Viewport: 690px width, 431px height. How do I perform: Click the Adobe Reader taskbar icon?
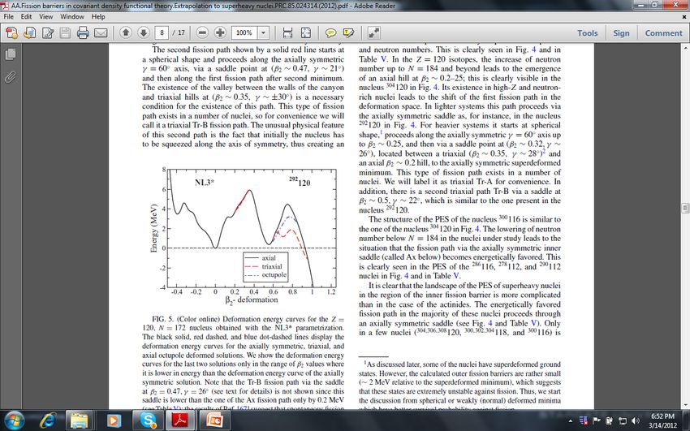180,420
